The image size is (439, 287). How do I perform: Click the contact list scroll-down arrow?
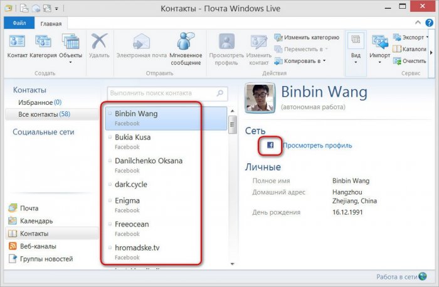(233, 264)
